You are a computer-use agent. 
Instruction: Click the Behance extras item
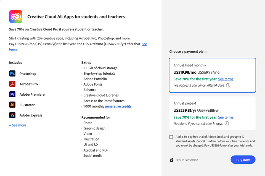coord(90,90)
